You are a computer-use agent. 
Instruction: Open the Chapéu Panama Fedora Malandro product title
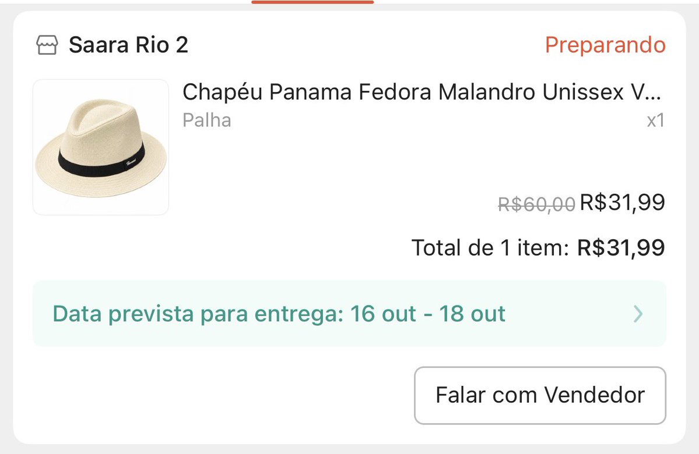(x=421, y=92)
